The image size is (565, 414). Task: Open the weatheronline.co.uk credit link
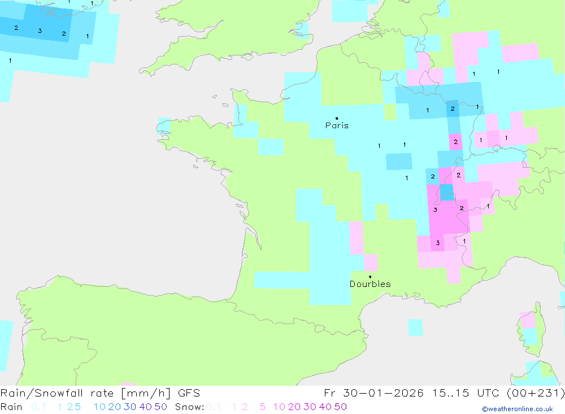(518, 409)
